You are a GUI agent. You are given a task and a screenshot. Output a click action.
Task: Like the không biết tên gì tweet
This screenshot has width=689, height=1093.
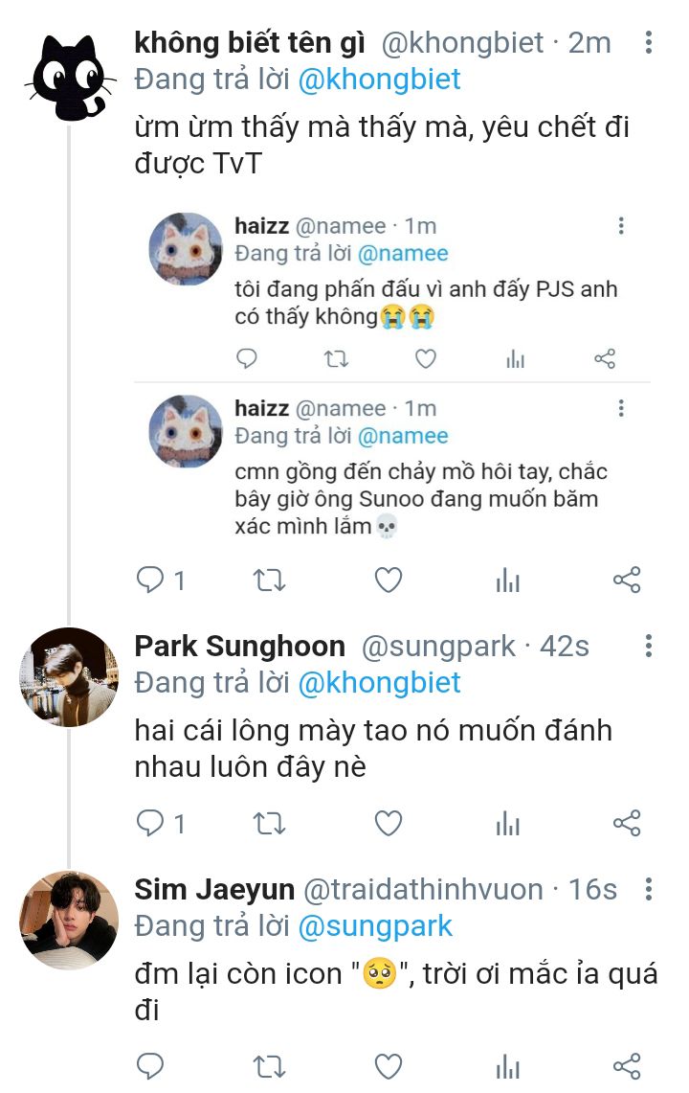[x=388, y=580]
